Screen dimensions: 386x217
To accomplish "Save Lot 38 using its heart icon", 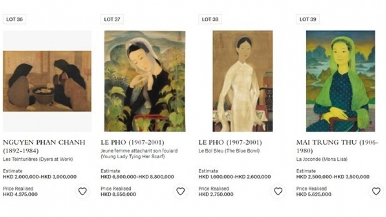I will pyautogui.click(x=278, y=191).
